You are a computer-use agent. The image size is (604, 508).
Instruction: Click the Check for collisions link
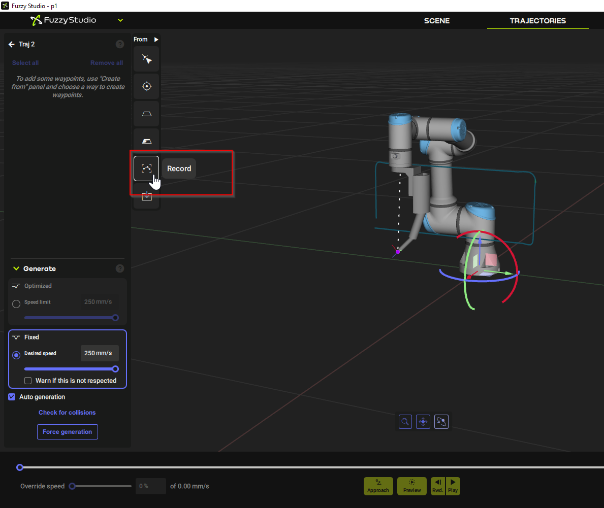point(67,413)
